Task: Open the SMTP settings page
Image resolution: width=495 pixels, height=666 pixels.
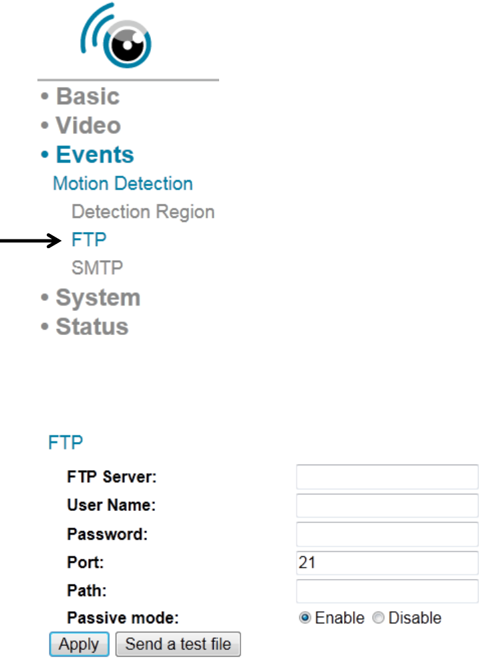Action: tap(97, 268)
